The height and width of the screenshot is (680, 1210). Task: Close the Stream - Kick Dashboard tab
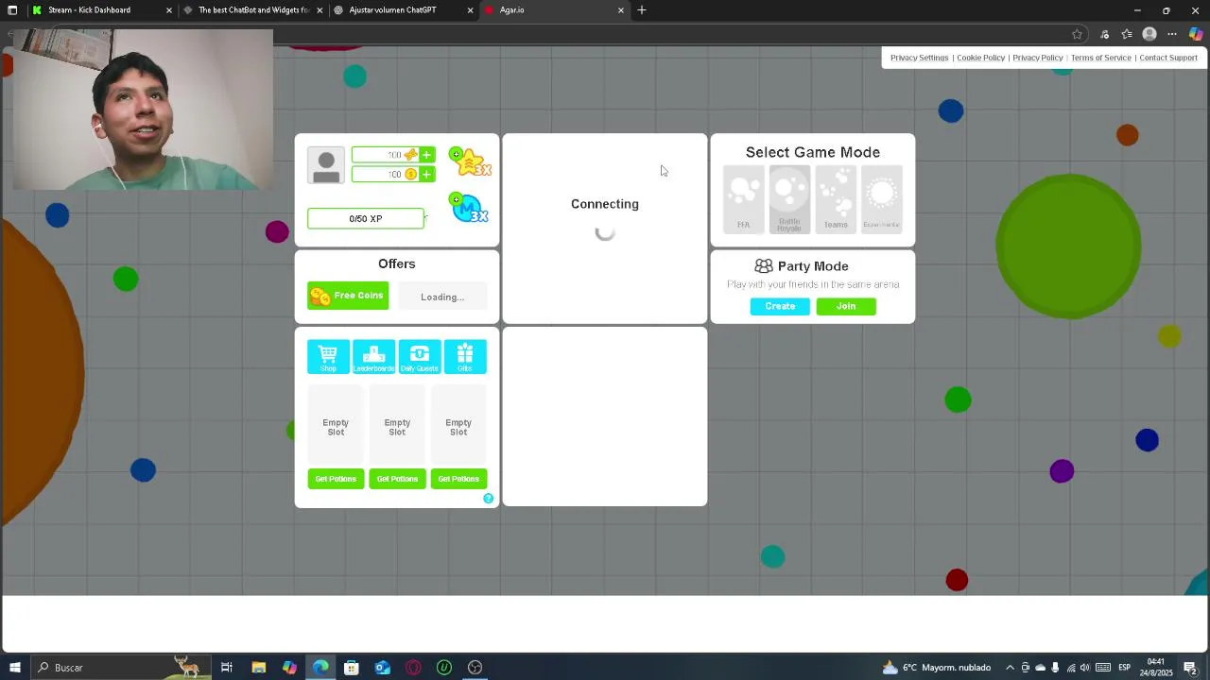tap(169, 10)
